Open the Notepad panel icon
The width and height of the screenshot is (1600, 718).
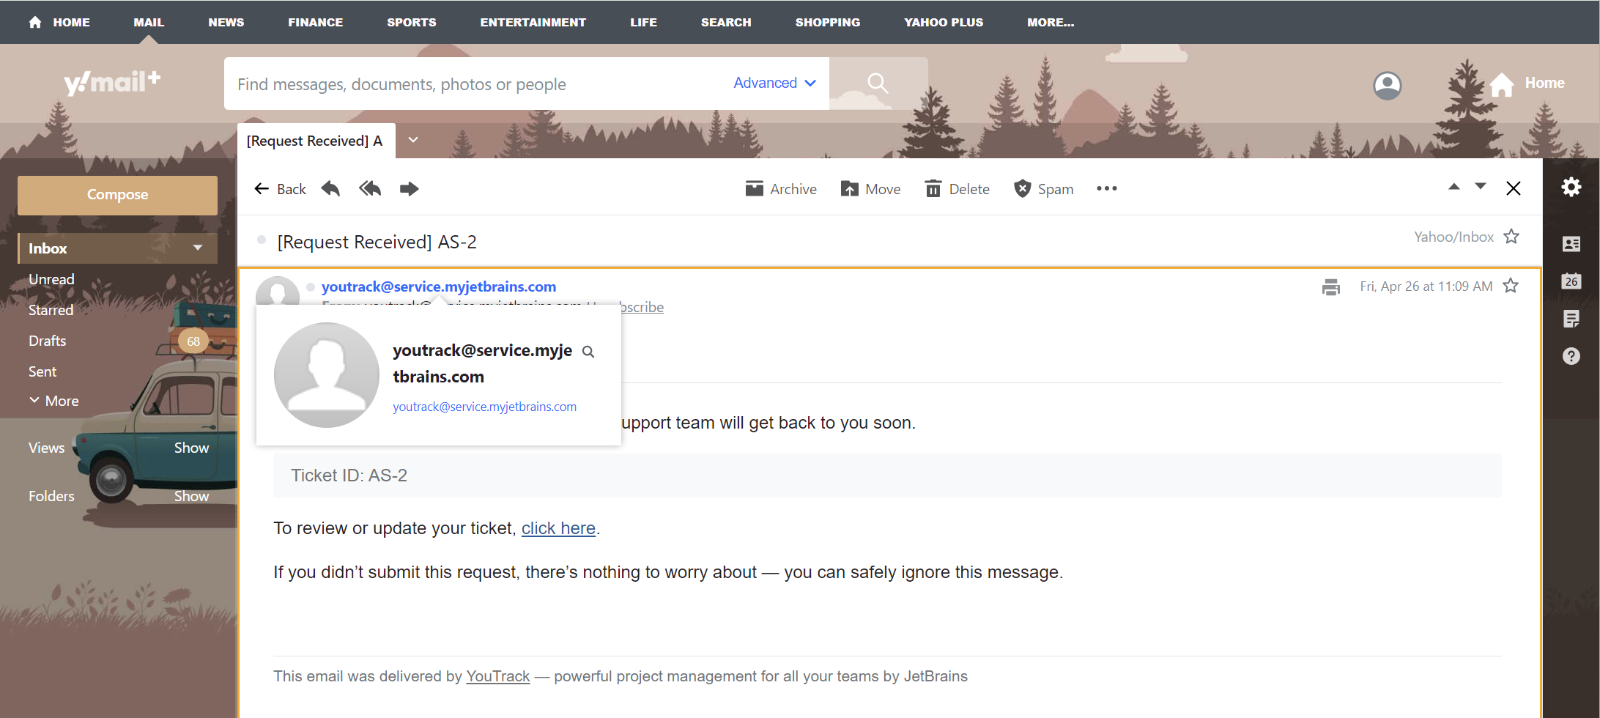coord(1571,319)
